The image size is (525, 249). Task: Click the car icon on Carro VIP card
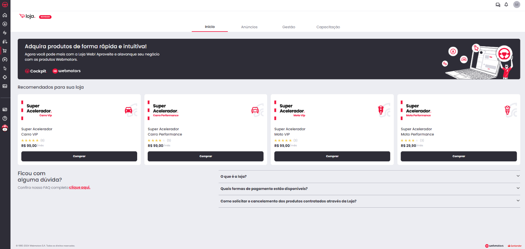click(x=129, y=110)
